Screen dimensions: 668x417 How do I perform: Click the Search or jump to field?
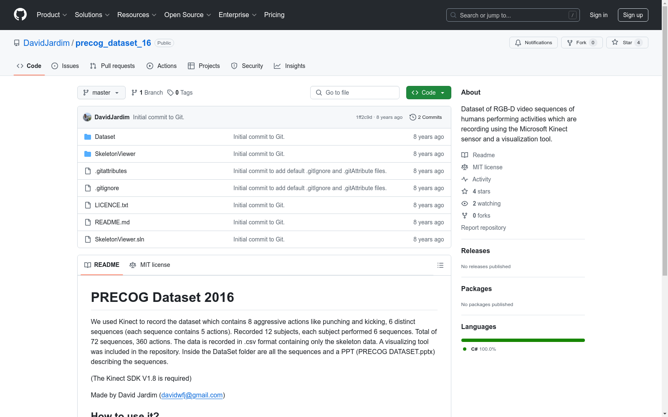pos(513,15)
